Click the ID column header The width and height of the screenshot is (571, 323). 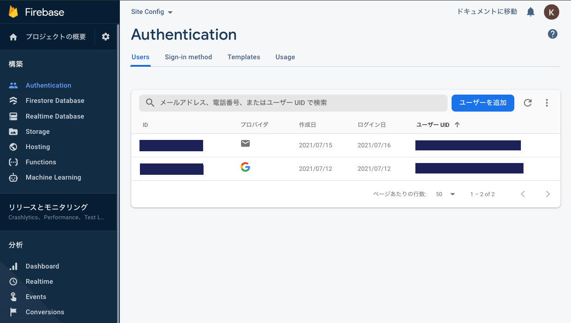click(146, 125)
